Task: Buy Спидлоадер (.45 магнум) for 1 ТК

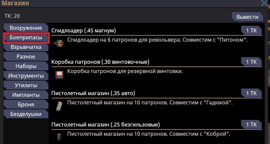Action: click(x=251, y=30)
